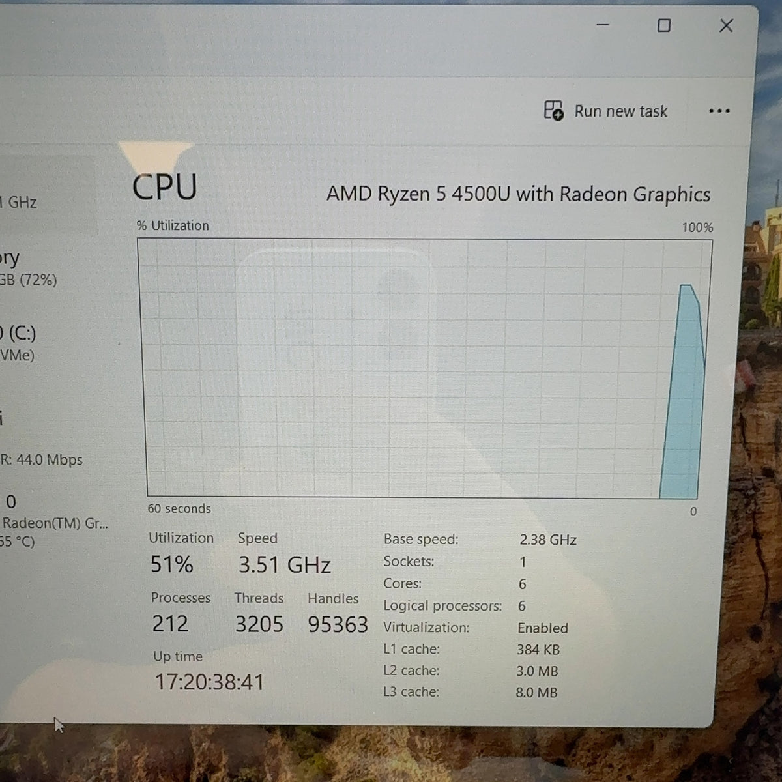This screenshot has height=782, width=782.
Task: Click the Up time label
Action: [178, 656]
